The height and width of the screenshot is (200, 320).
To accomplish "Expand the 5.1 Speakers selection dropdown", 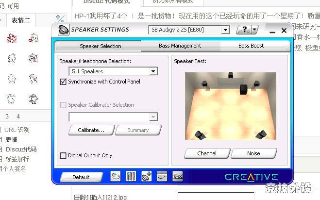I will click(x=153, y=71).
